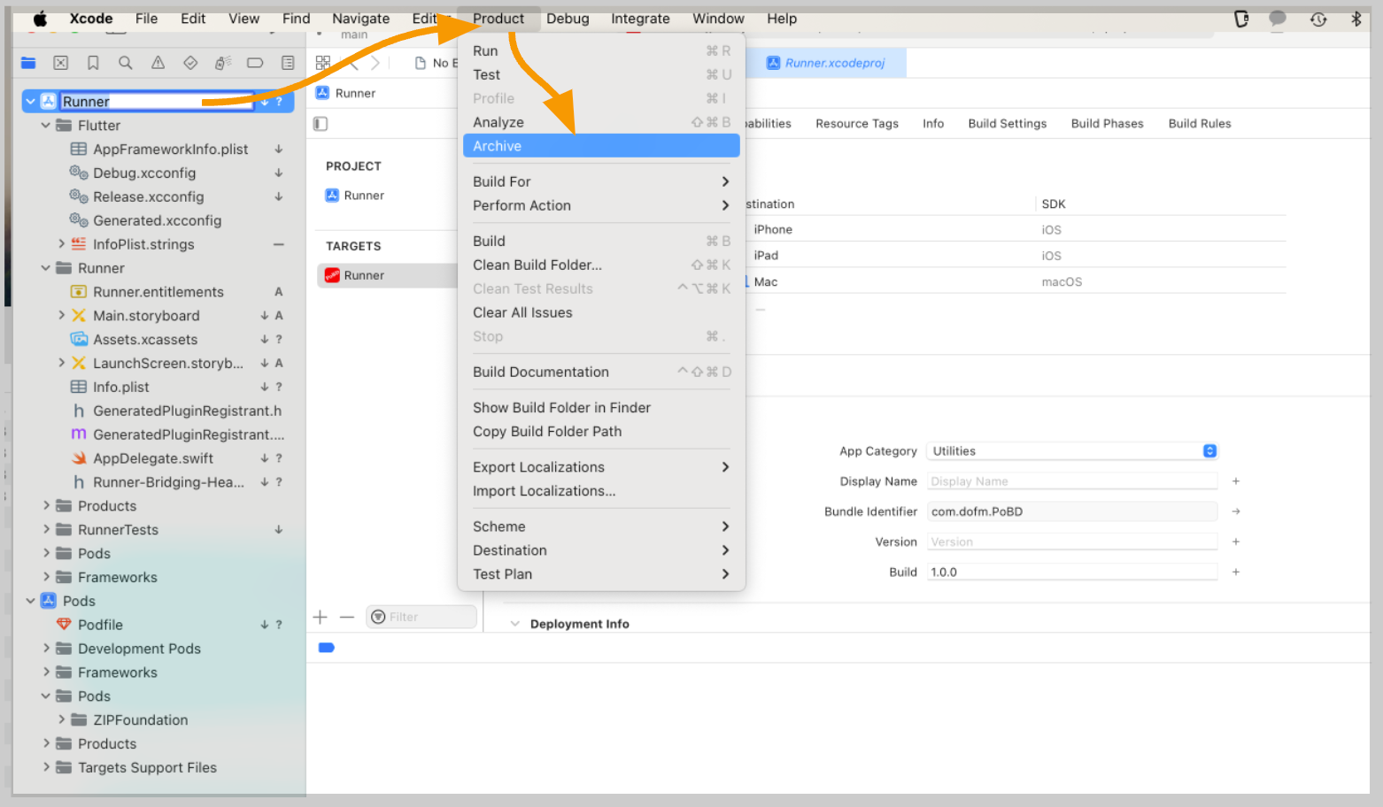This screenshot has height=807, width=1383.
Task: Open the Report navigator icon
Action: 288,63
